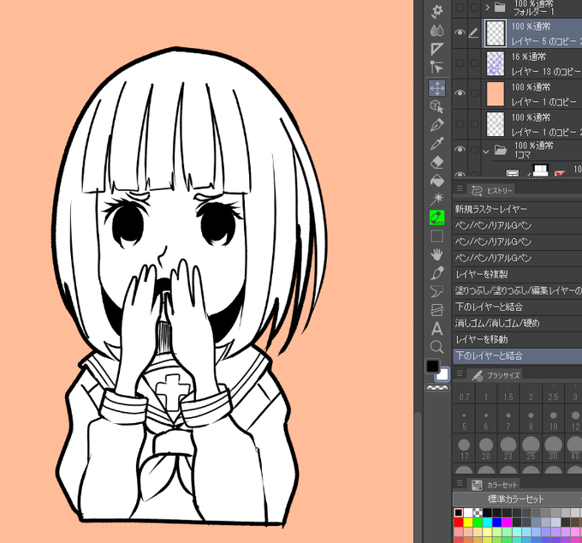
Task: Toggle second checkbox on レイヤー 13 のコピー row
Action: (474, 63)
